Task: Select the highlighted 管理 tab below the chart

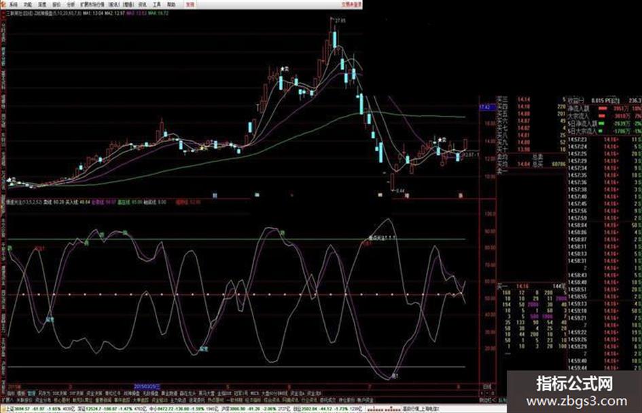Action: (31, 393)
